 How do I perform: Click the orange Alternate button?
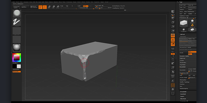tap(17, 72)
